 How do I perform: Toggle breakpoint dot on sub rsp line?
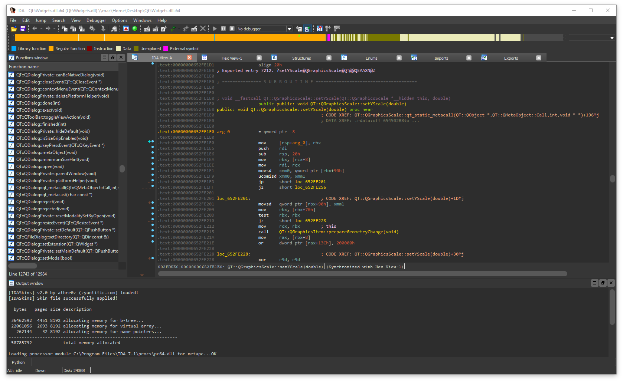pyautogui.click(x=153, y=153)
